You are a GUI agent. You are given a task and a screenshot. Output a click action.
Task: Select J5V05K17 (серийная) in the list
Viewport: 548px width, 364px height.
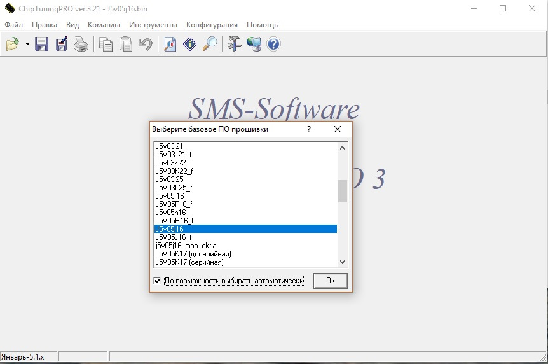tap(245, 262)
